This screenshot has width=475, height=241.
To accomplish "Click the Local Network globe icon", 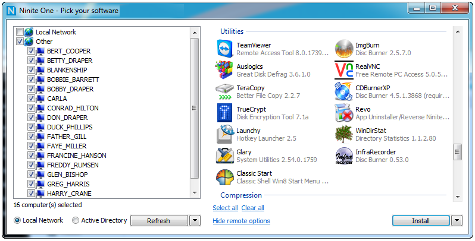I will pos(29,32).
